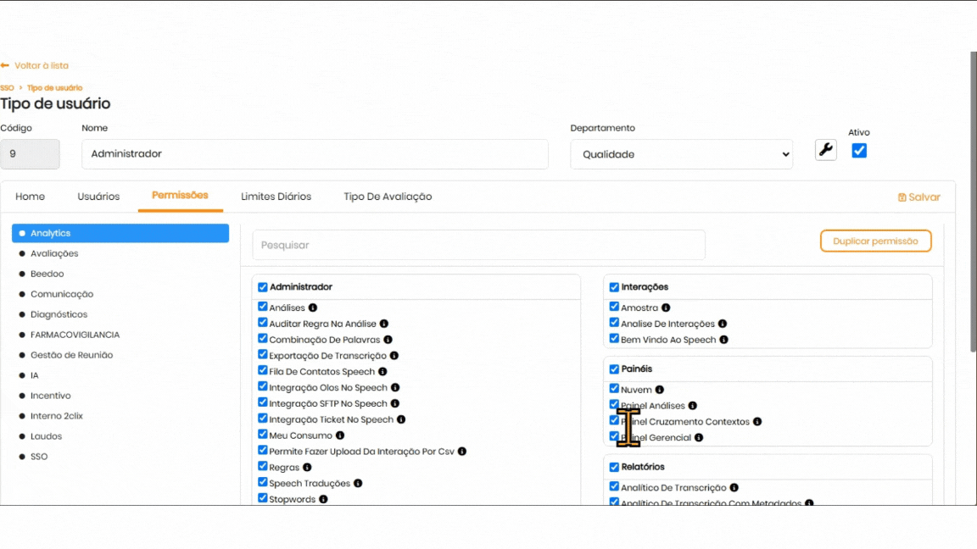Click info icon next to Análises
Image resolution: width=977 pixels, height=549 pixels.
tap(313, 308)
